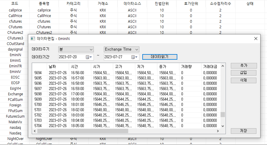The width and height of the screenshot is (267, 145).
Task: Select the EminiN row in the code list
Action: point(15,55)
